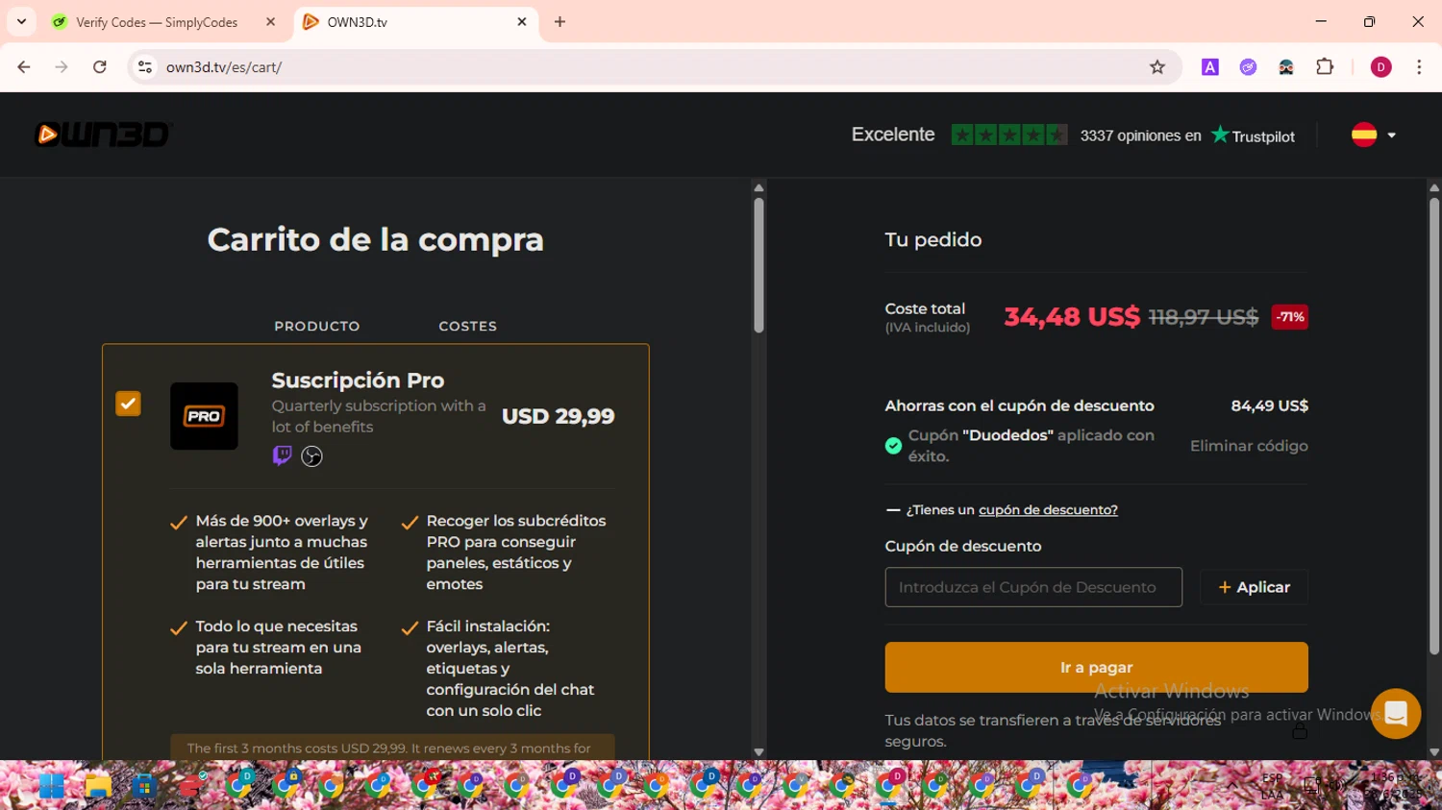Click the Duodedos coupon success check icon
This screenshot has width=1442, height=810.
tap(893, 446)
